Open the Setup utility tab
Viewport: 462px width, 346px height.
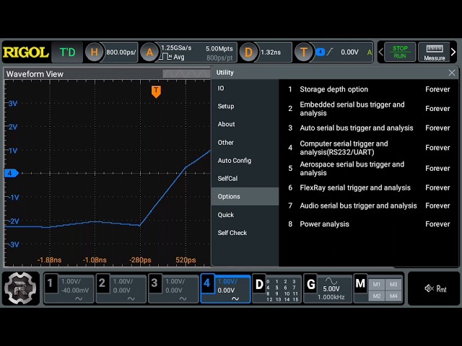click(x=245, y=106)
